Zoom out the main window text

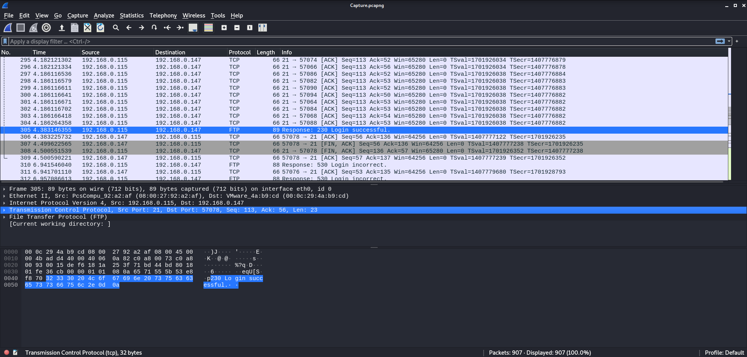point(237,28)
